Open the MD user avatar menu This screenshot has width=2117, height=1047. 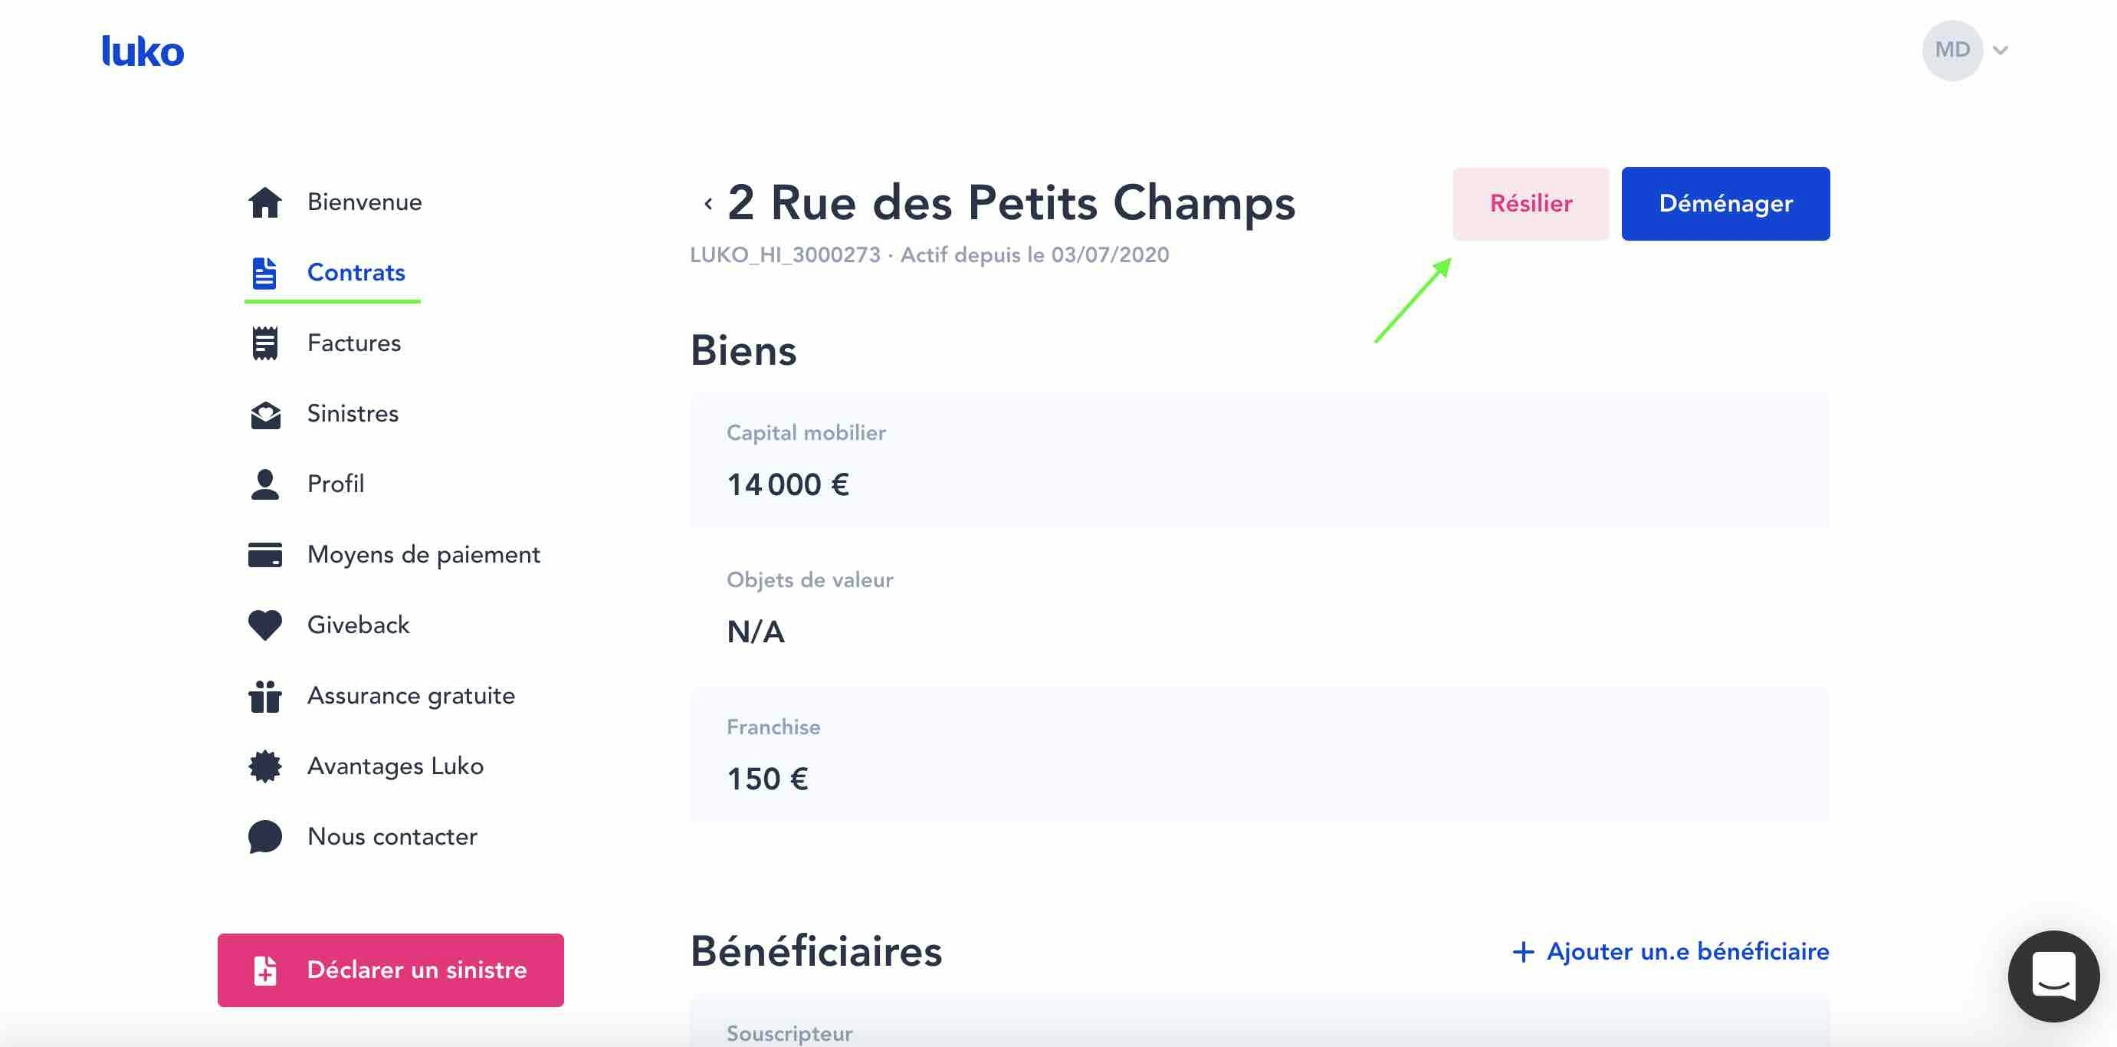click(x=1951, y=50)
